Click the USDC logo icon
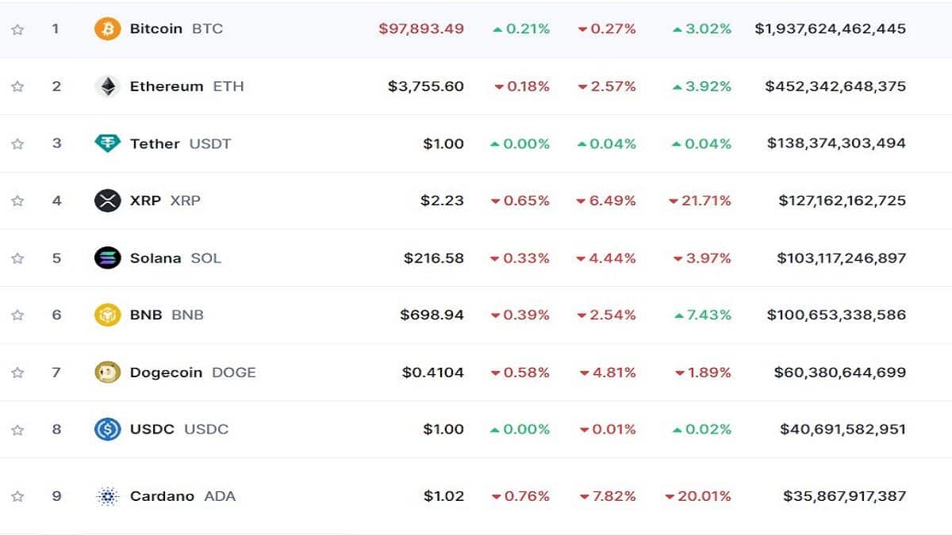Screen dimensions: 952x535 tap(107, 429)
